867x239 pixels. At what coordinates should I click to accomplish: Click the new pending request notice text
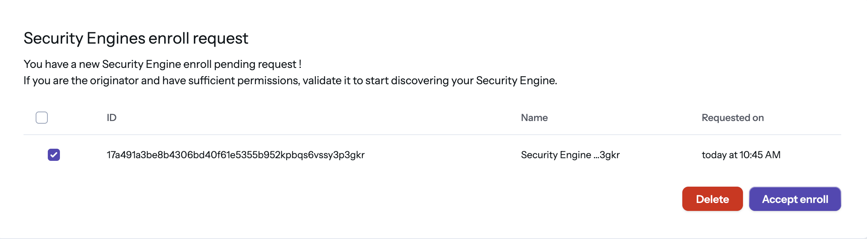(x=162, y=64)
